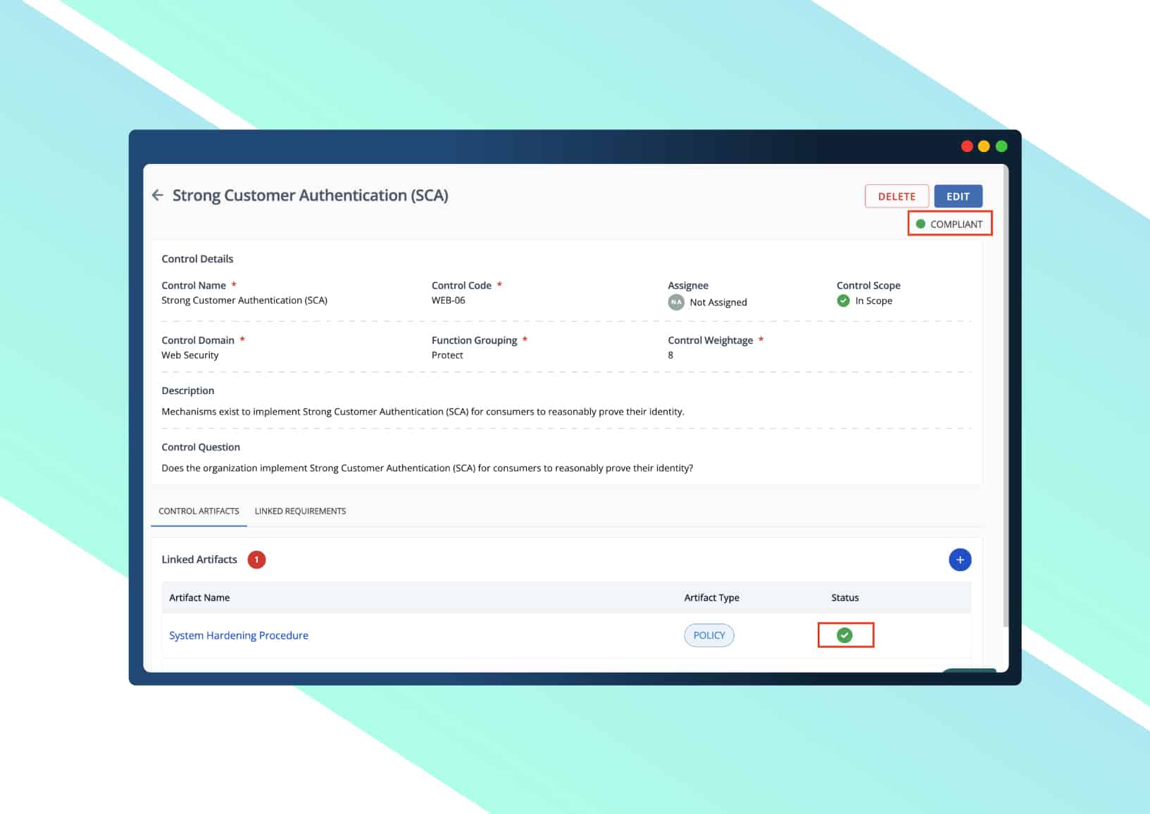Click the POLICY artifact type tag
Viewport: 1150px width, 814px height.
tap(709, 635)
